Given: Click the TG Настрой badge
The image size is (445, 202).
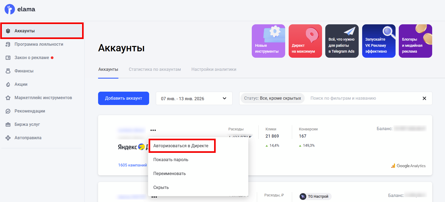Looking at the screenshot, I should pos(315,196).
